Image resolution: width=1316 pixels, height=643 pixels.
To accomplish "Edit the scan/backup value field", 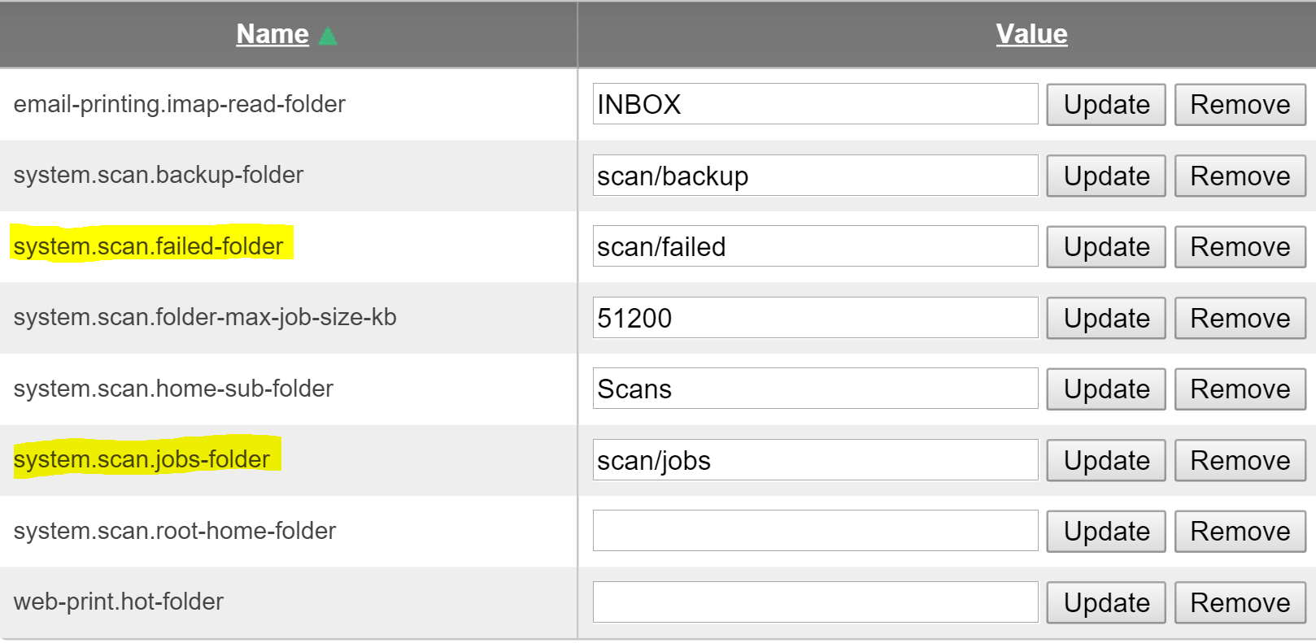I will point(815,176).
